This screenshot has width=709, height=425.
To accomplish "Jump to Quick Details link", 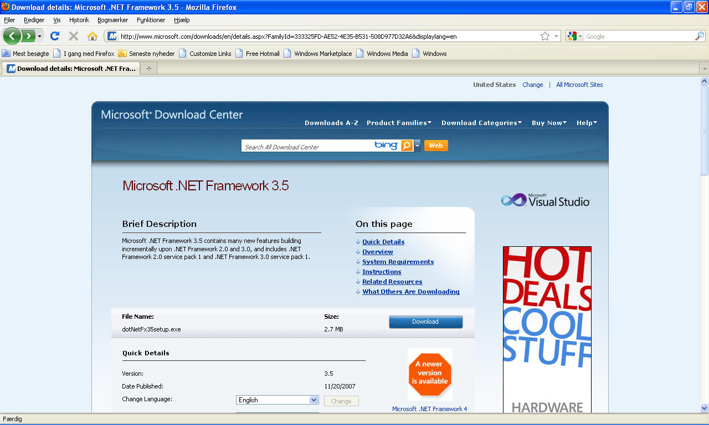I will (383, 242).
